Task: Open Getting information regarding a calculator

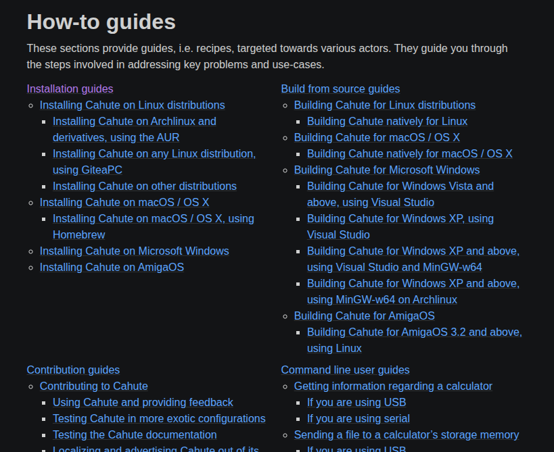Action: pyautogui.click(x=393, y=386)
